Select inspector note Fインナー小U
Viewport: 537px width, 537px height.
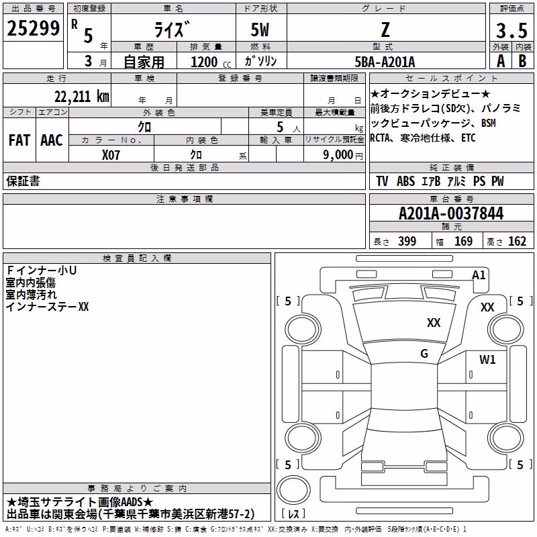point(42,271)
